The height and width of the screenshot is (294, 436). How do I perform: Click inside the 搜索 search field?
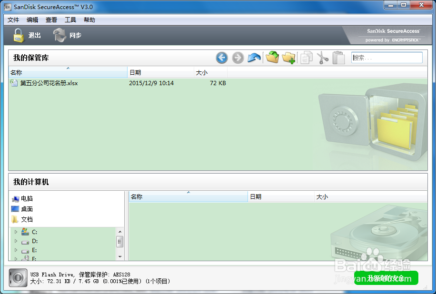[387, 58]
